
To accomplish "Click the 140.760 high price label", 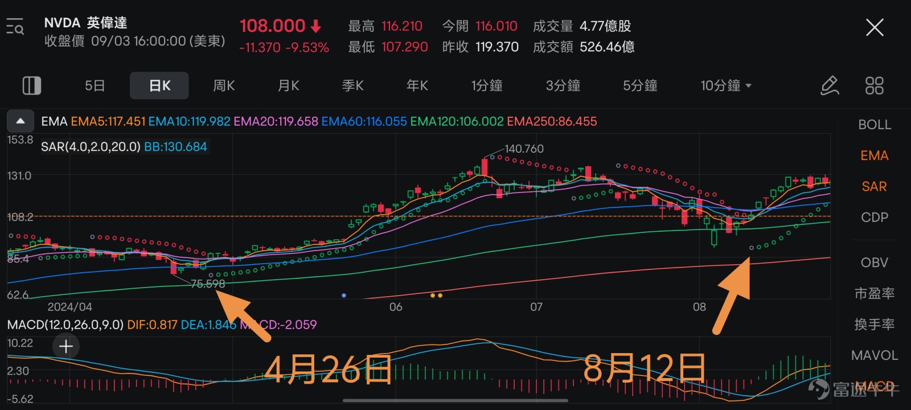I will [524, 149].
